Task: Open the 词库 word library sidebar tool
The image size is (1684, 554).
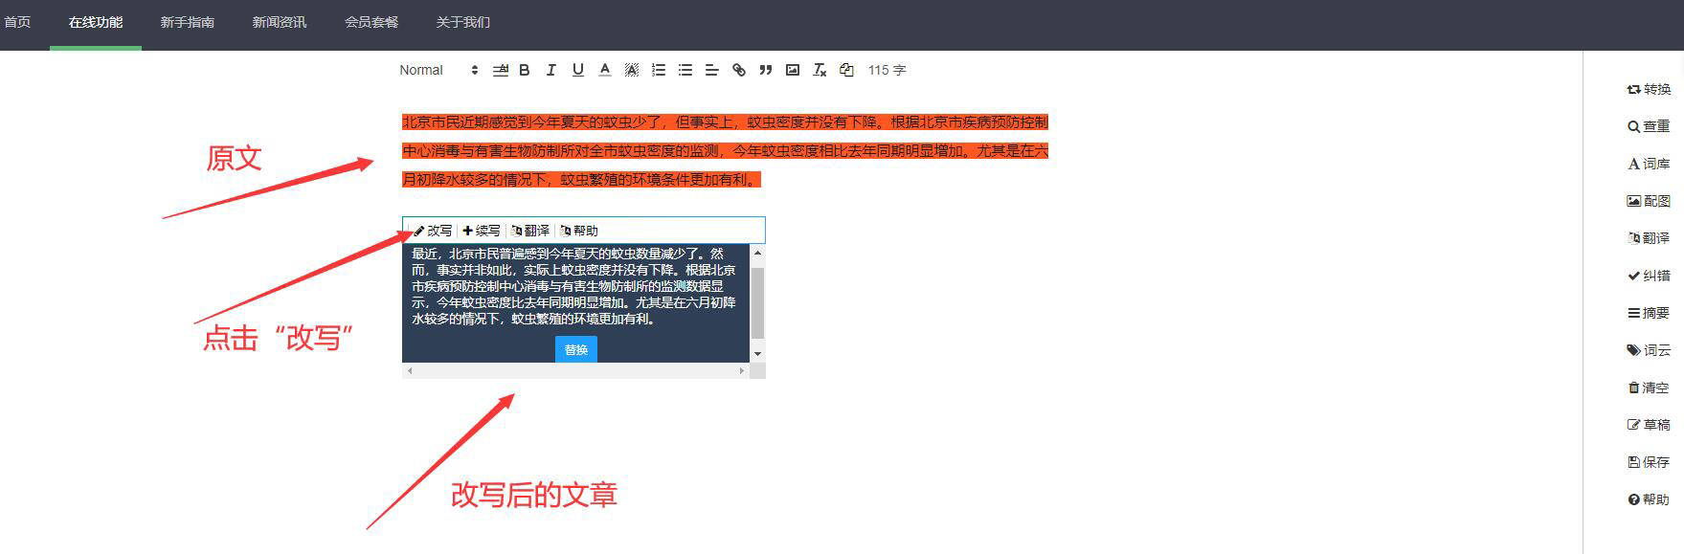Action: (1649, 164)
